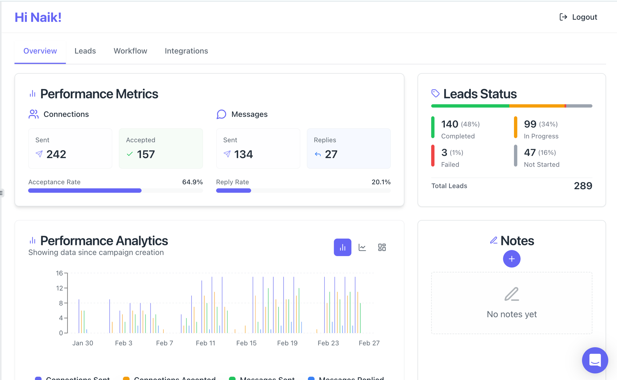Click the Notes pencil header icon
Image resolution: width=617 pixels, height=380 pixels.
(494, 240)
